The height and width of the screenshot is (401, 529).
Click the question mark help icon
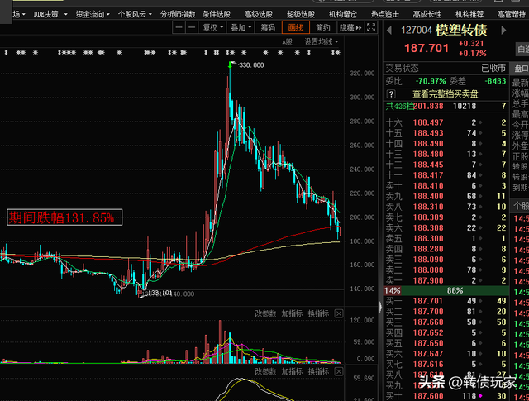tap(391, 94)
